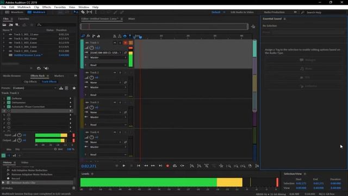348x196 pixels.
Task: Toggle power of Automatic Phase Correction effect
Action: pyautogui.click(x=9, y=107)
